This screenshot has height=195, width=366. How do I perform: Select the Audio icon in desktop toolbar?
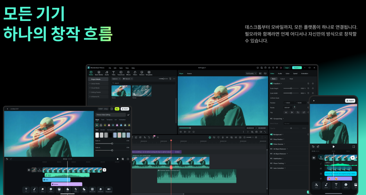tap(107, 72)
